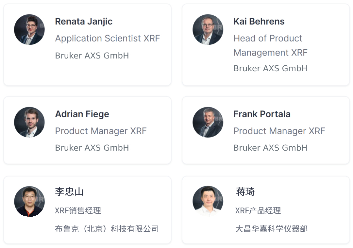Click Head of Product Management XRF text
This screenshot has height=248, width=353.
(x=270, y=45)
